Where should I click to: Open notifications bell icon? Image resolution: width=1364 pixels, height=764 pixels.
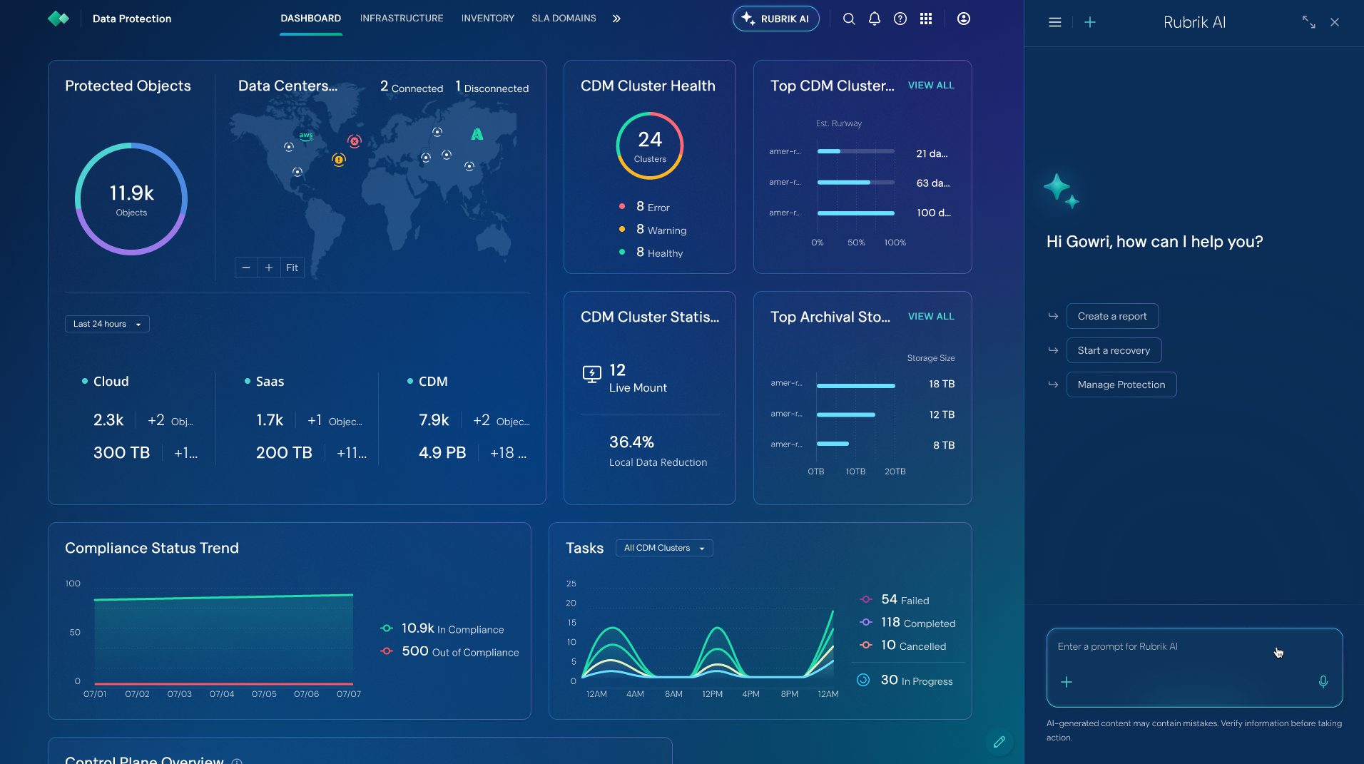pos(875,19)
